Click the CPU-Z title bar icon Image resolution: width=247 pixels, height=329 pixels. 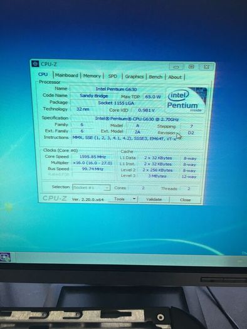35,63
